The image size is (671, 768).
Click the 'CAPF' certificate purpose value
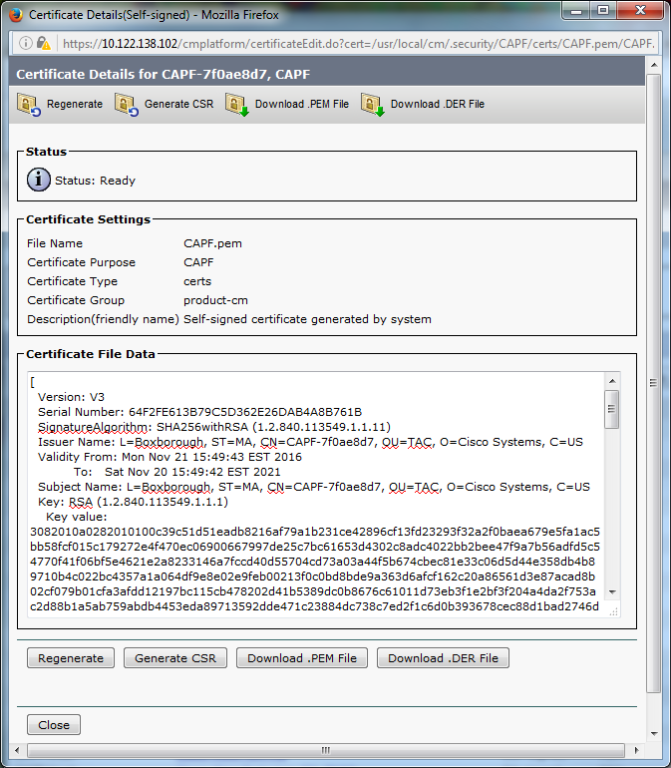click(x=198, y=262)
